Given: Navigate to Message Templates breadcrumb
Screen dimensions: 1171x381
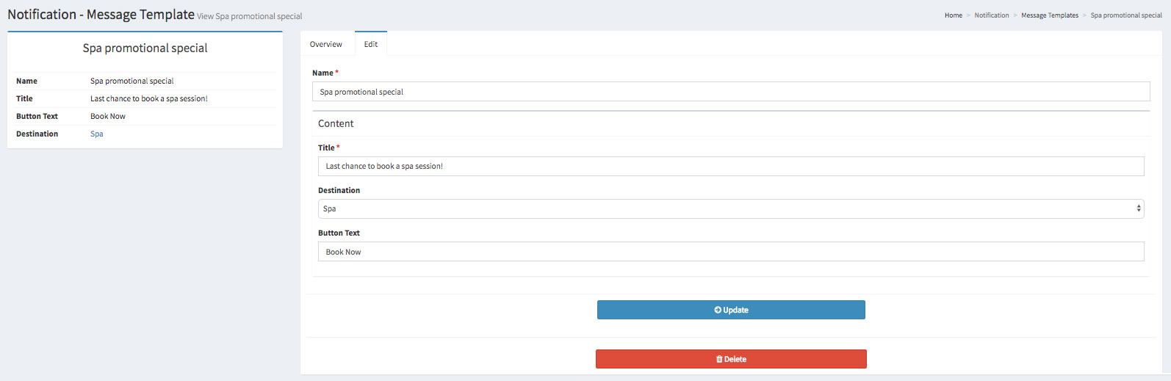Looking at the screenshot, I should tap(1049, 15).
